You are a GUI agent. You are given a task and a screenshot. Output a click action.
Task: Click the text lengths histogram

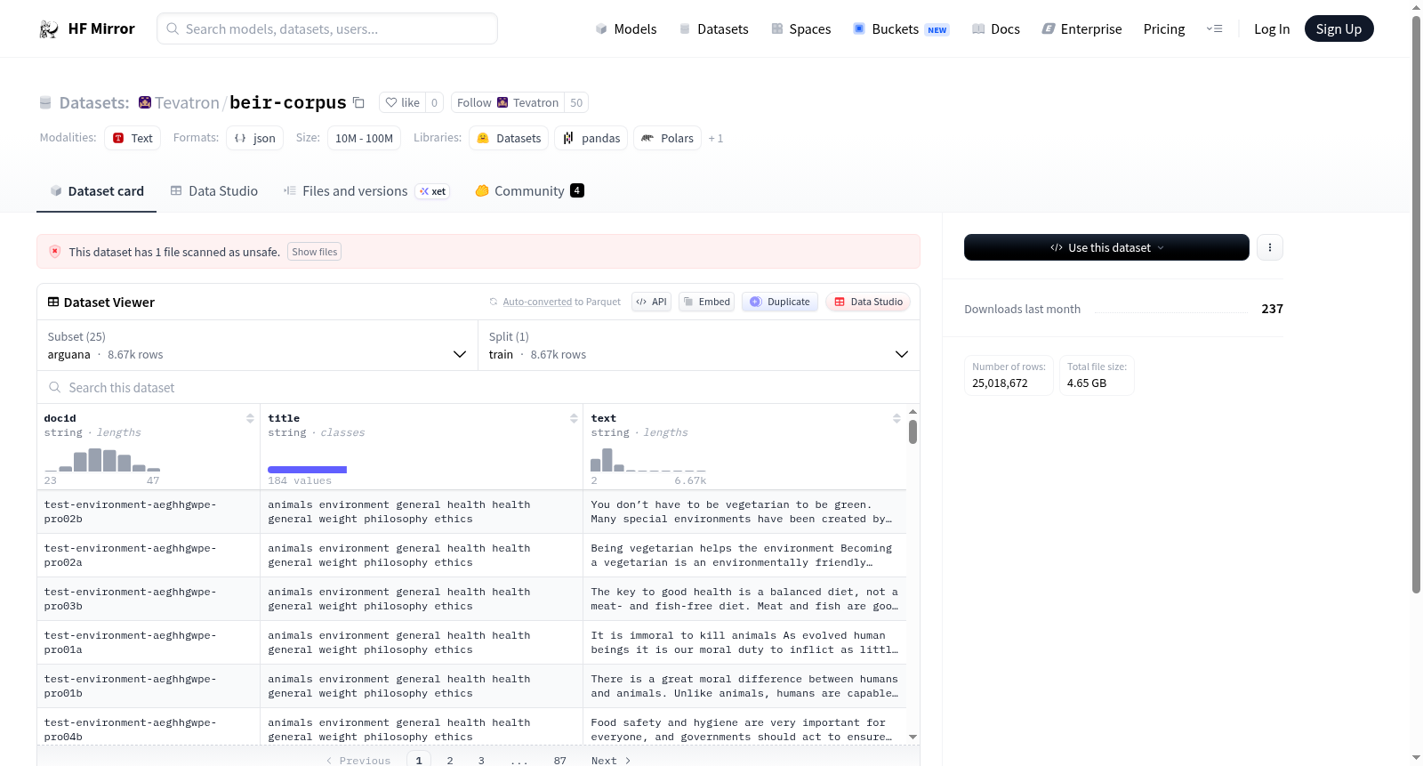point(648,459)
